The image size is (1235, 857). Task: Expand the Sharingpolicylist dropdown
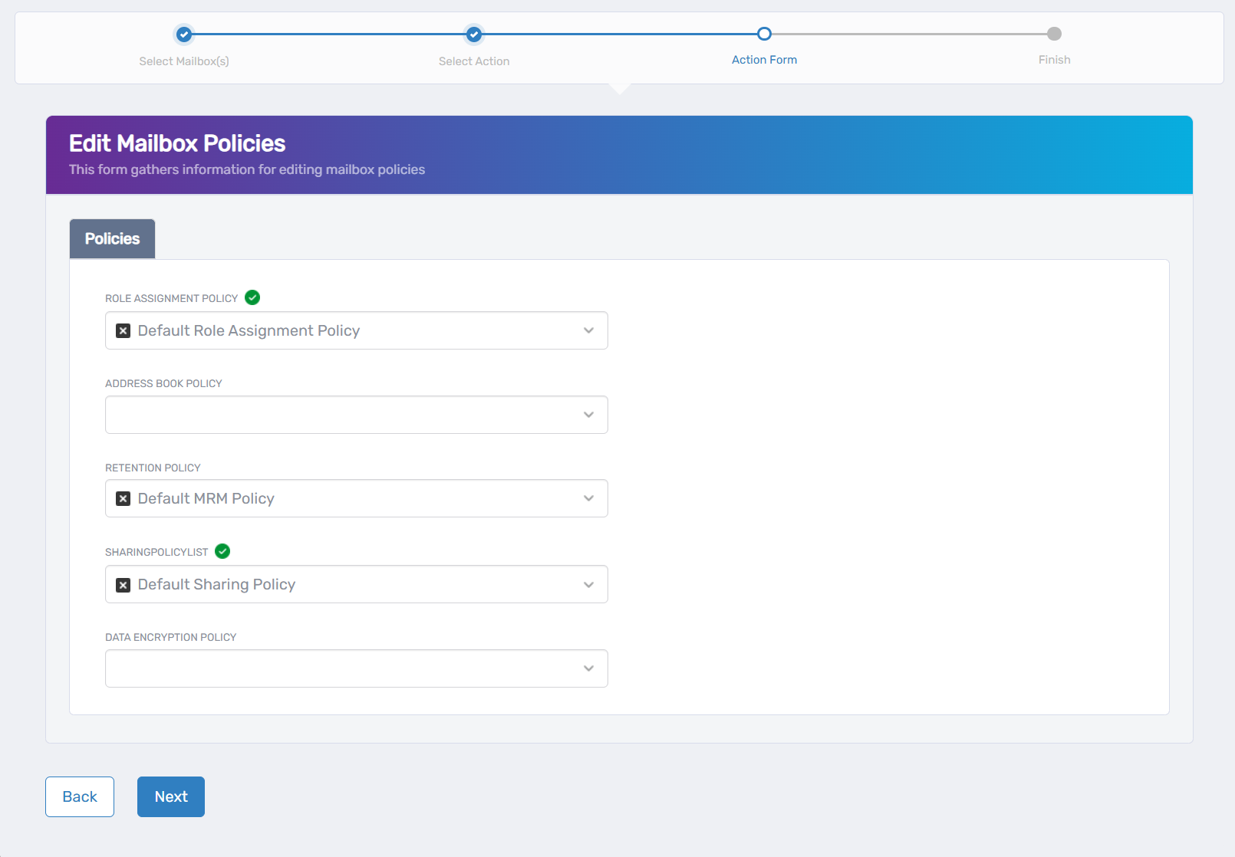pyautogui.click(x=588, y=584)
